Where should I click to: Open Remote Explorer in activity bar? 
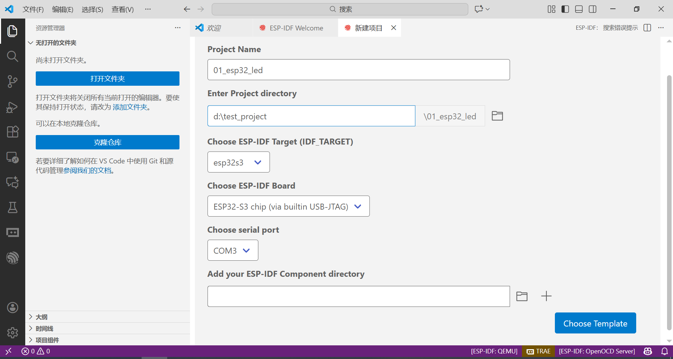(13, 157)
